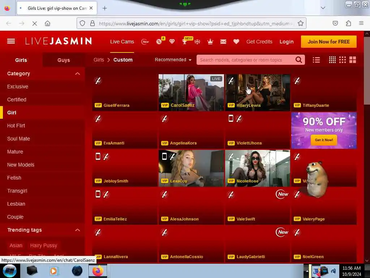Bookmark this page with the star icon
This screenshot has width=370, height=278.
click(x=300, y=23)
